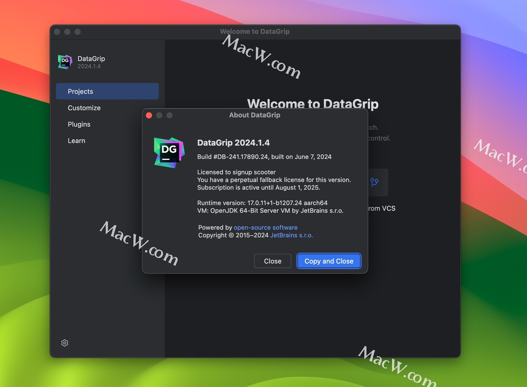Click the Close button in About dialog
Image resolution: width=527 pixels, height=387 pixels.
coord(273,261)
